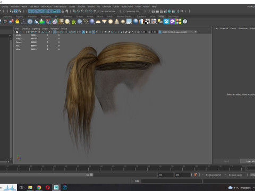Click the first render-view icon in status line
Screen dimensions: 255x191
click(x=153, y=11)
